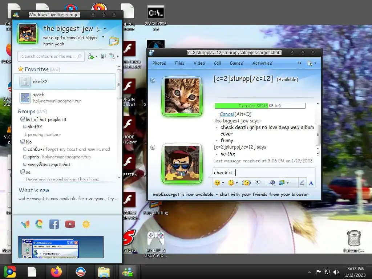The width and height of the screenshot is (372, 279).
Task: Select sussy@escargot.chat contact
Action: 49,165
